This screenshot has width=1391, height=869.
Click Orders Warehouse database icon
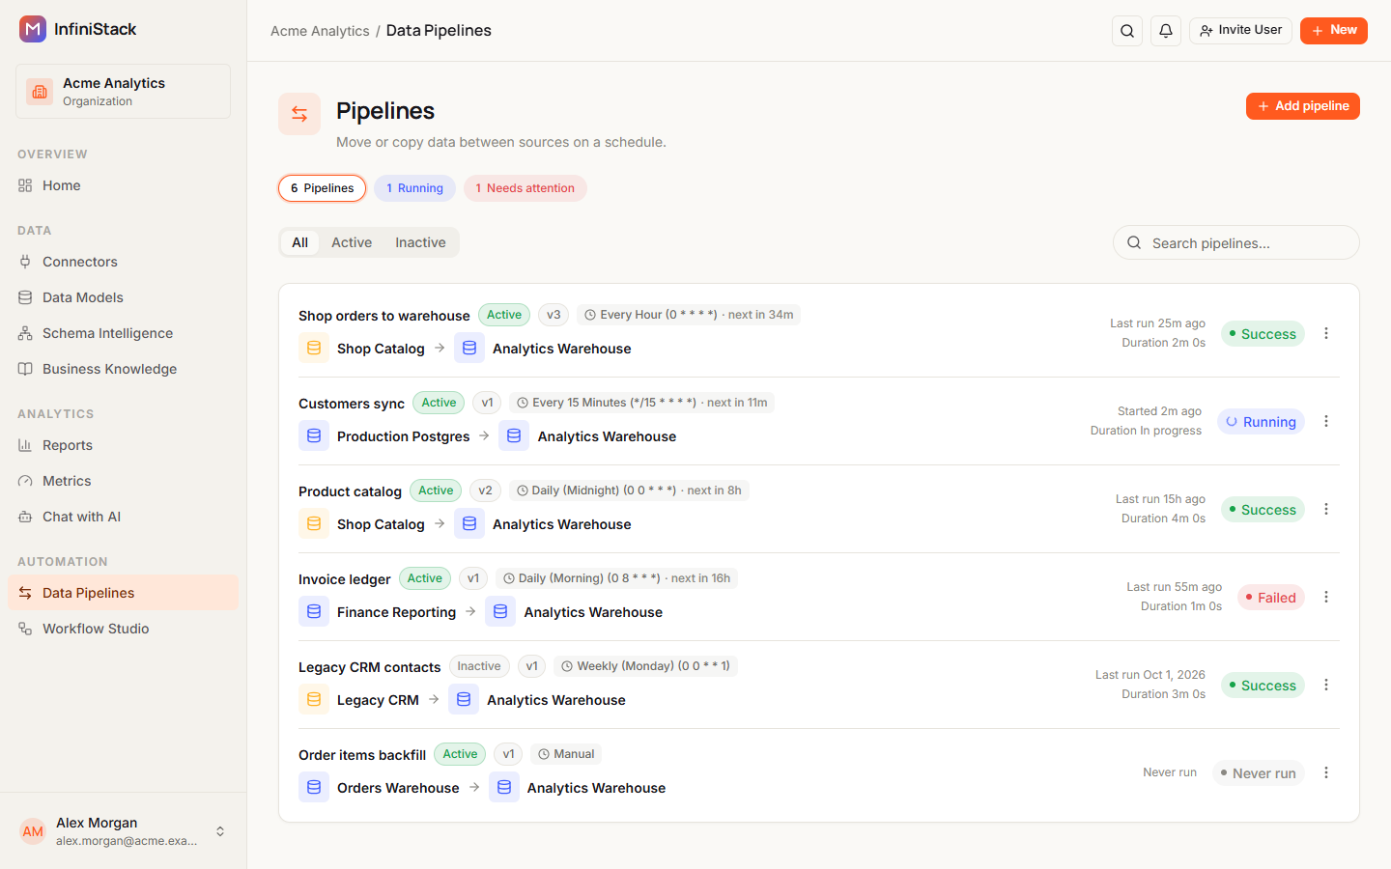pos(314,788)
